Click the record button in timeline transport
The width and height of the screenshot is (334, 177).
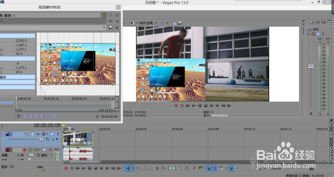pos(66,168)
